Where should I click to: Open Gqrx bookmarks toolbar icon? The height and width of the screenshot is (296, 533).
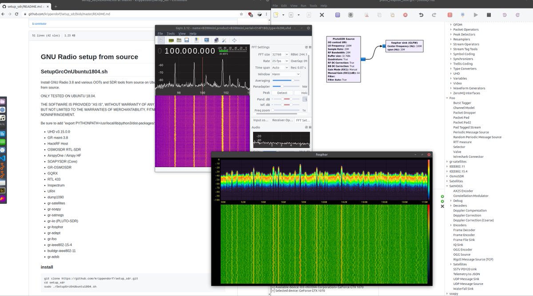197,40
